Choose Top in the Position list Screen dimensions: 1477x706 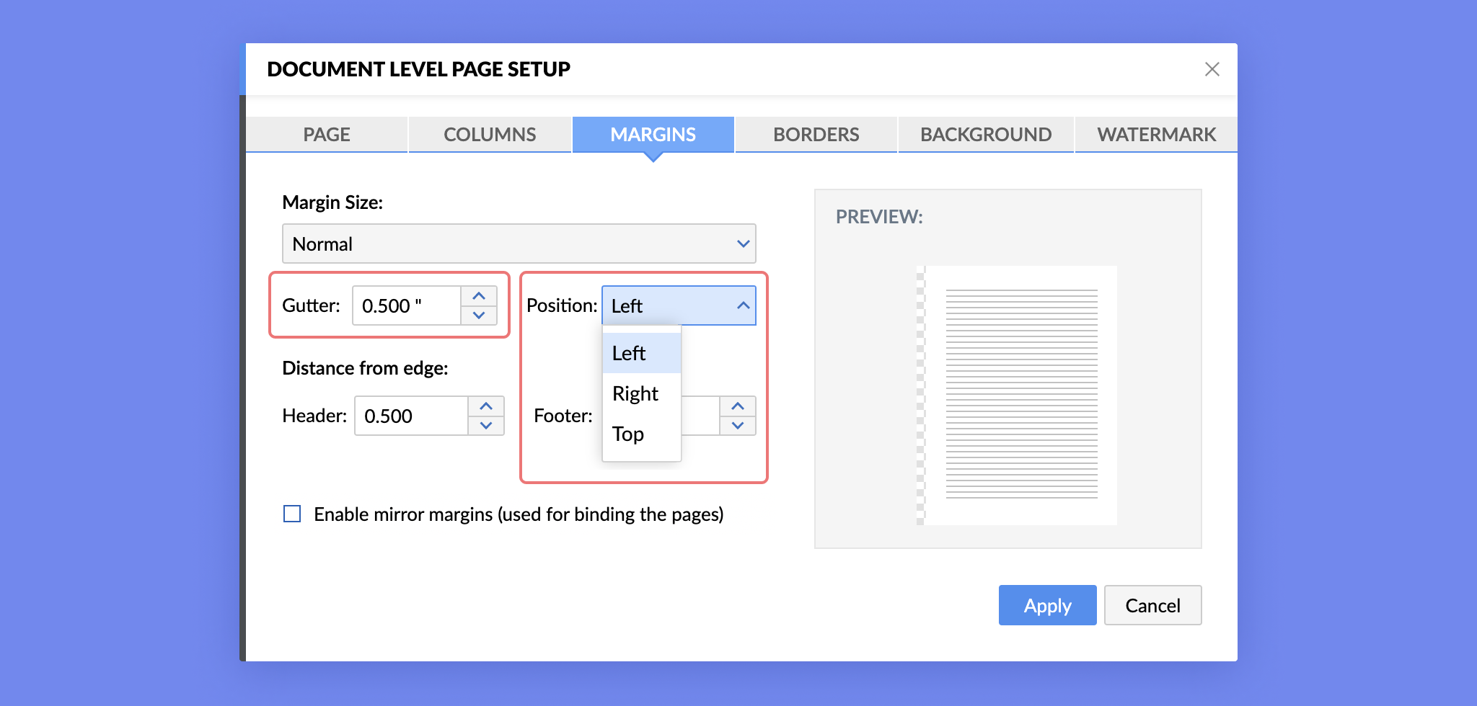pyautogui.click(x=642, y=434)
